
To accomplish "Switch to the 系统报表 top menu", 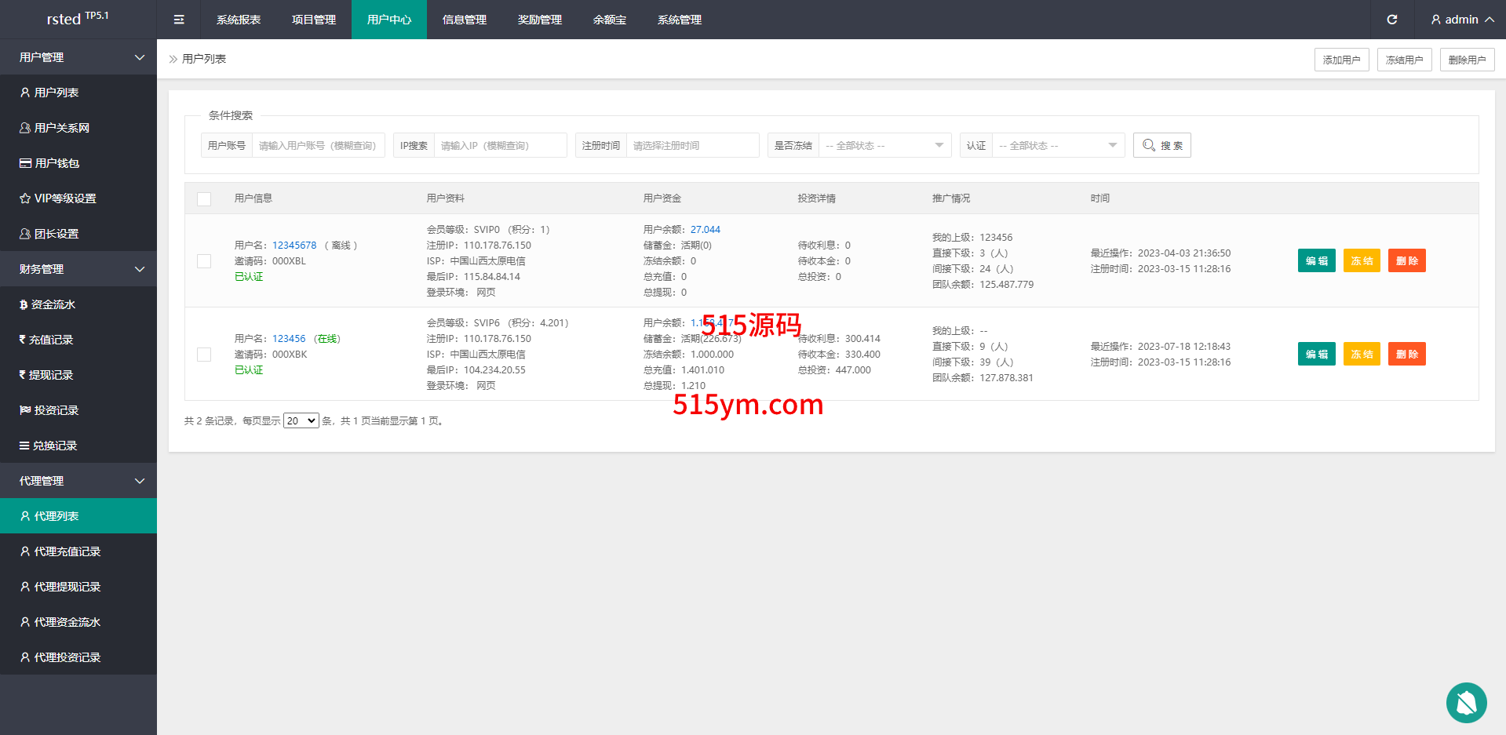I will coord(239,20).
